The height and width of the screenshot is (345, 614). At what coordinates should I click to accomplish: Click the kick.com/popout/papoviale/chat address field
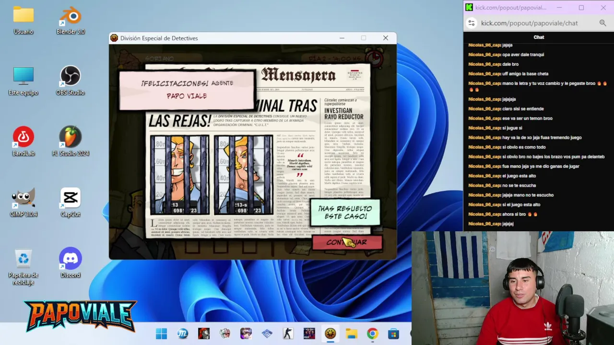click(529, 23)
